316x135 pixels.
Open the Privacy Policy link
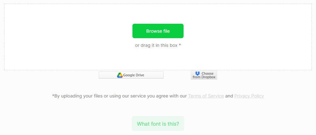click(x=249, y=96)
